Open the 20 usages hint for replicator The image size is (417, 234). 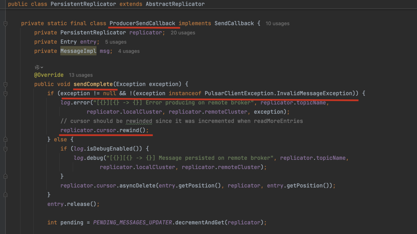point(183,33)
